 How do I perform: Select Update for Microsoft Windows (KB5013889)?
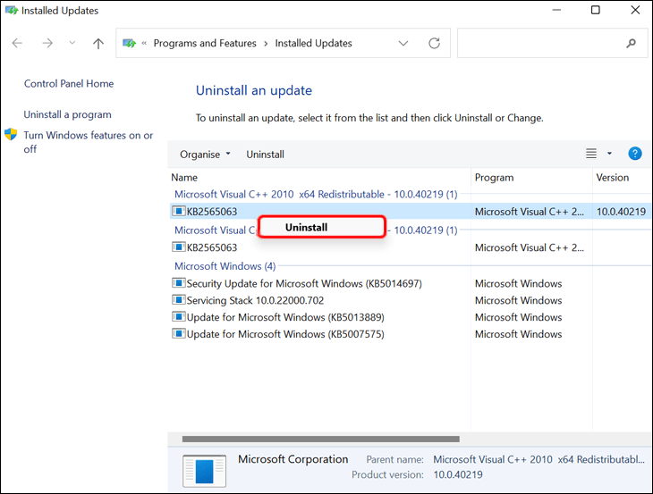(x=285, y=317)
